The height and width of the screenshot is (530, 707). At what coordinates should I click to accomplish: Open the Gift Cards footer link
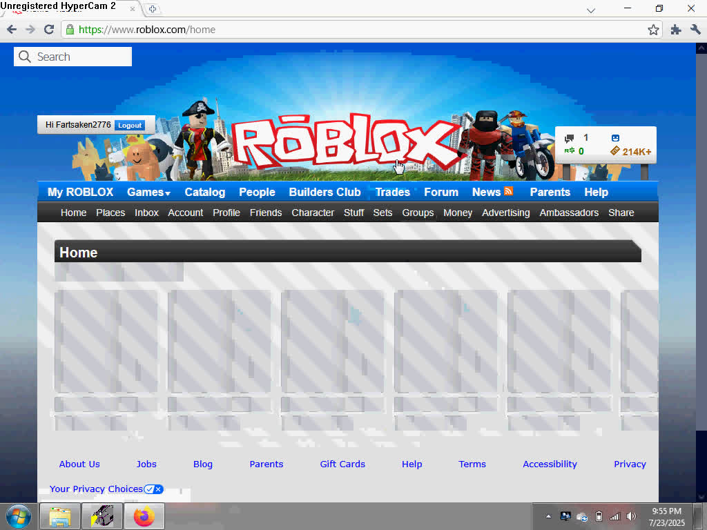pos(342,464)
